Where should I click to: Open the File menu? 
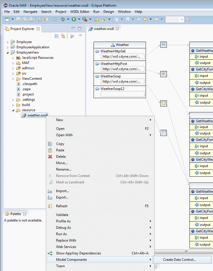coord(7,12)
